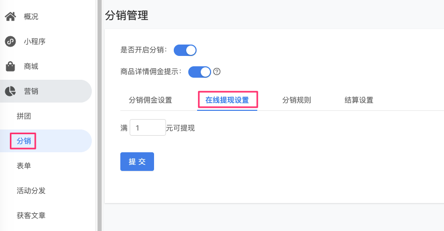Click the mini-program icon beside 小程序
This screenshot has width=444, height=231.
coord(10,41)
